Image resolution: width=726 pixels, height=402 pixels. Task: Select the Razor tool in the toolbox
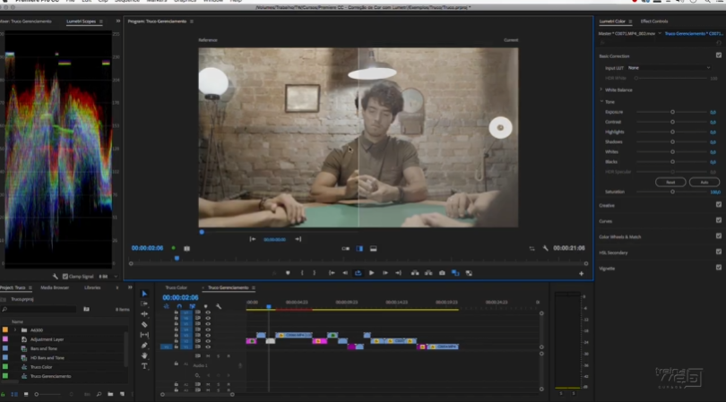tap(144, 324)
